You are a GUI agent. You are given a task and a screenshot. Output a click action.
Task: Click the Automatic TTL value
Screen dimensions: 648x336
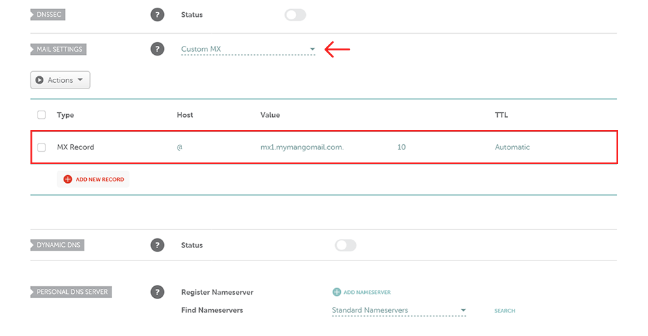(x=512, y=147)
